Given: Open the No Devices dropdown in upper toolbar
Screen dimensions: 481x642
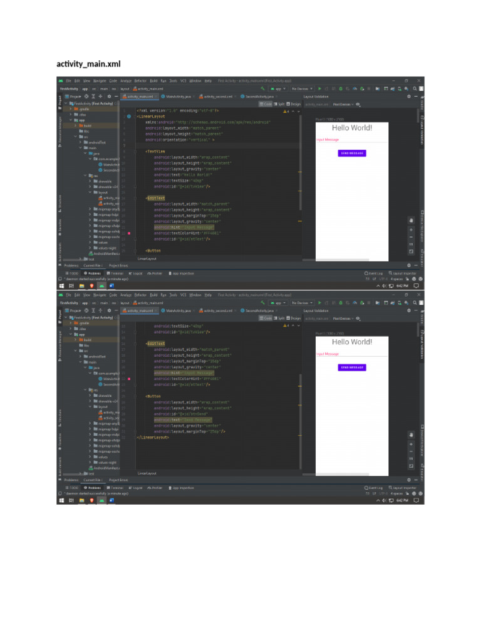Looking at the screenshot, I should (302, 89).
